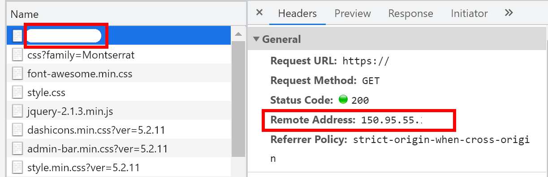This screenshot has height=177, width=548.
Task: Switch to the Preview tab
Action: click(353, 13)
